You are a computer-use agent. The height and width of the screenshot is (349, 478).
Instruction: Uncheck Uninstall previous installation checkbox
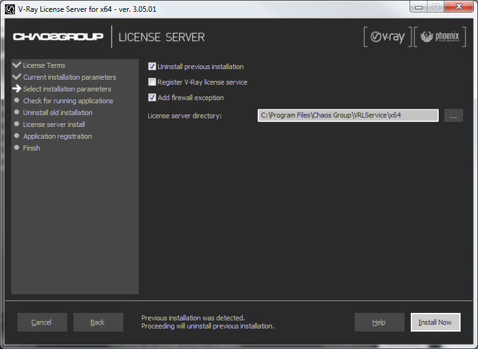point(152,67)
